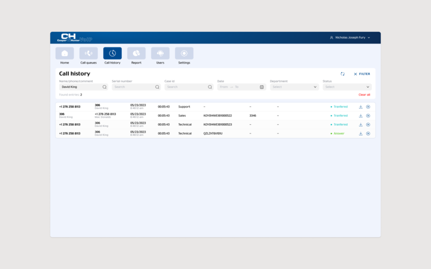Expand the Status dropdown
The image size is (431, 269).
[x=347, y=87]
